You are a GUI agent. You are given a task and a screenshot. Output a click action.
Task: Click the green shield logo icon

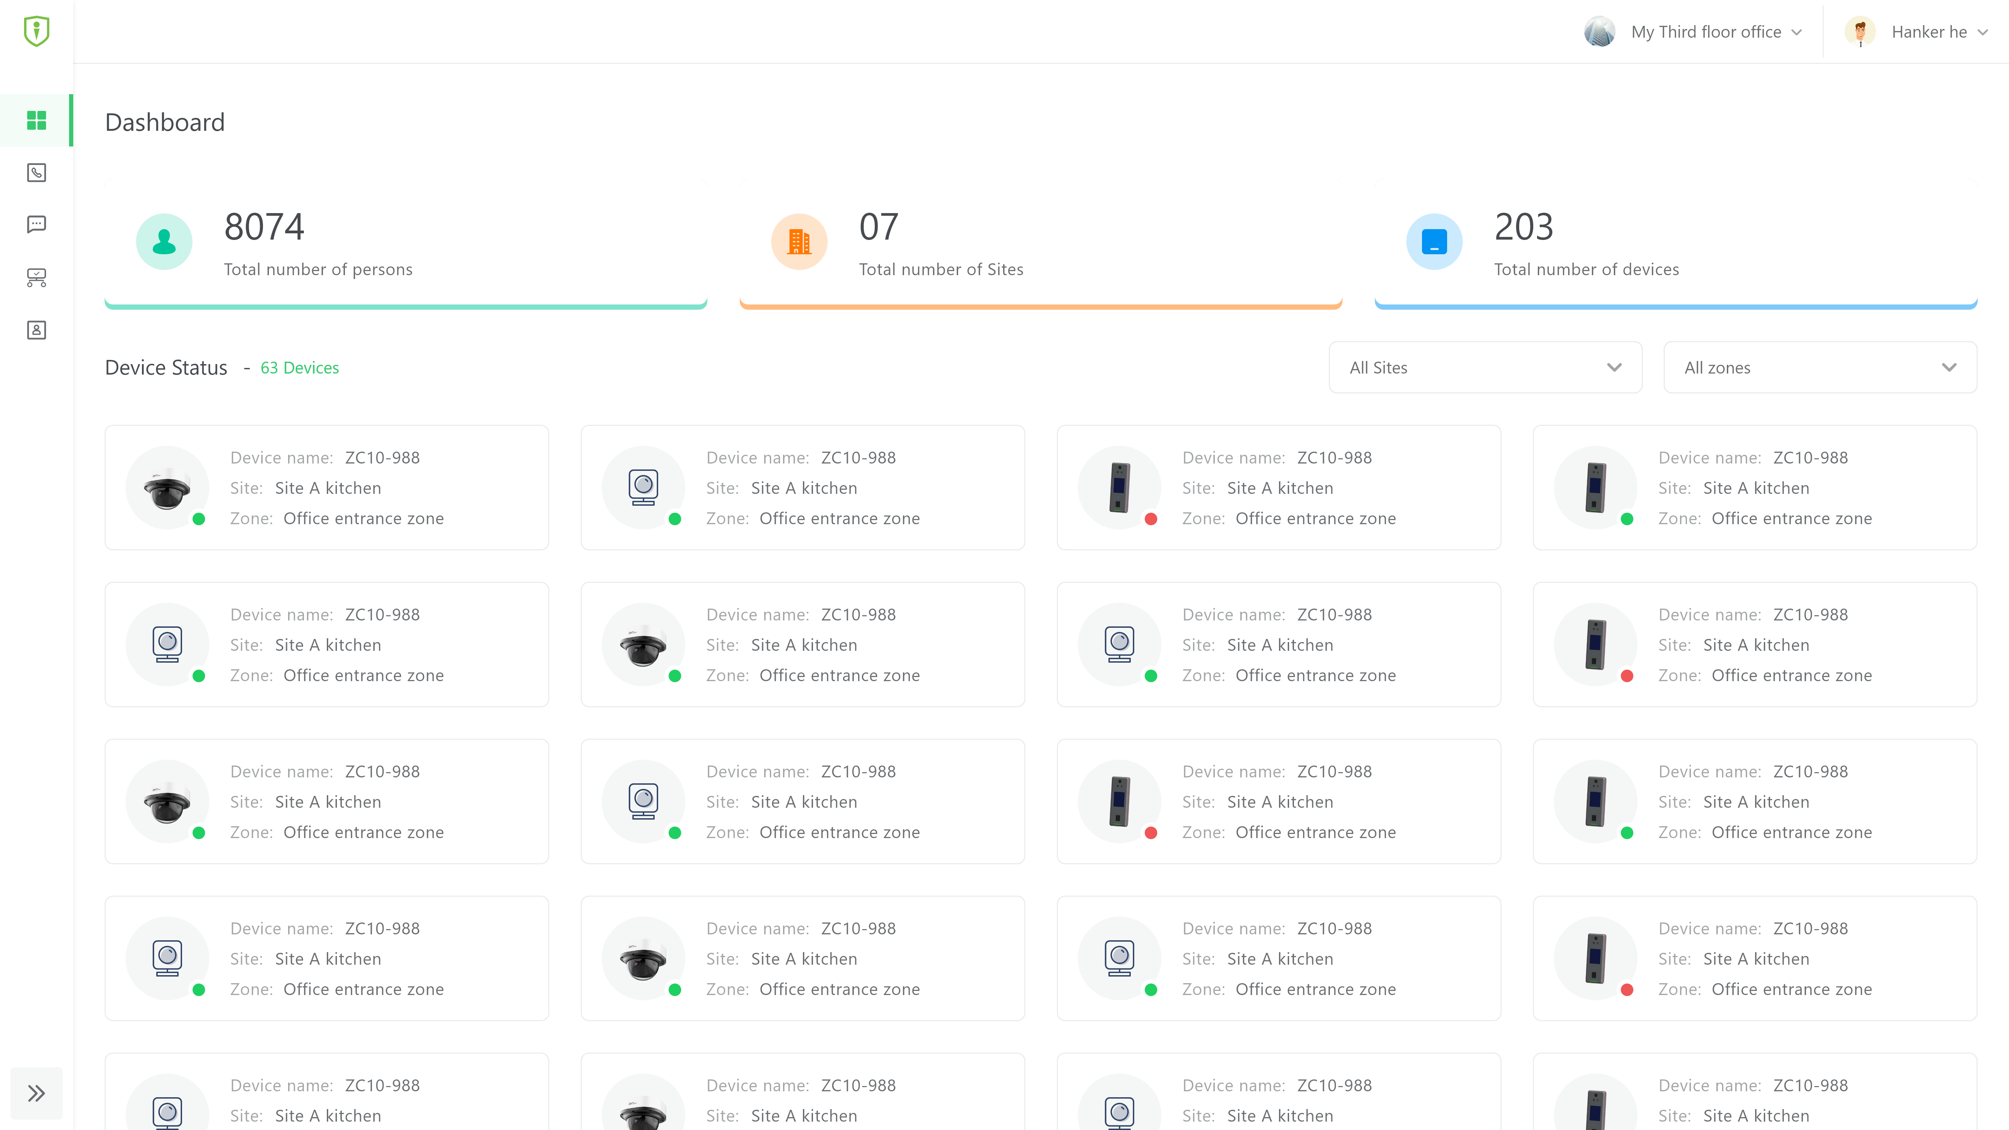click(37, 31)
